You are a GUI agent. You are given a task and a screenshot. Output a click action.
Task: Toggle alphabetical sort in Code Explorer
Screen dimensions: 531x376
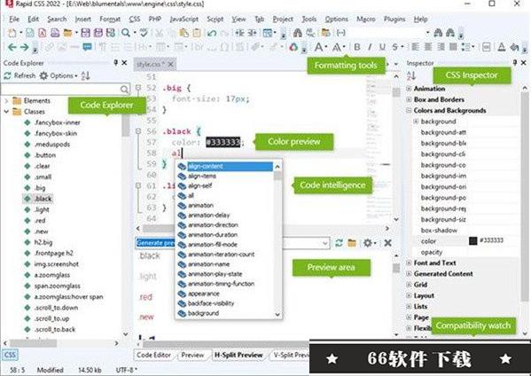(86, 75)
